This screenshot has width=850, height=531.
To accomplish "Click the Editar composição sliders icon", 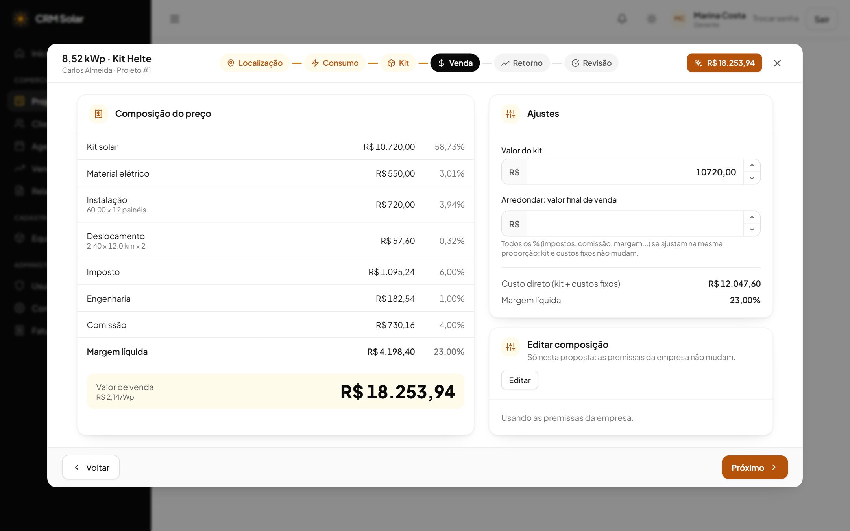I will pos(510,347).
